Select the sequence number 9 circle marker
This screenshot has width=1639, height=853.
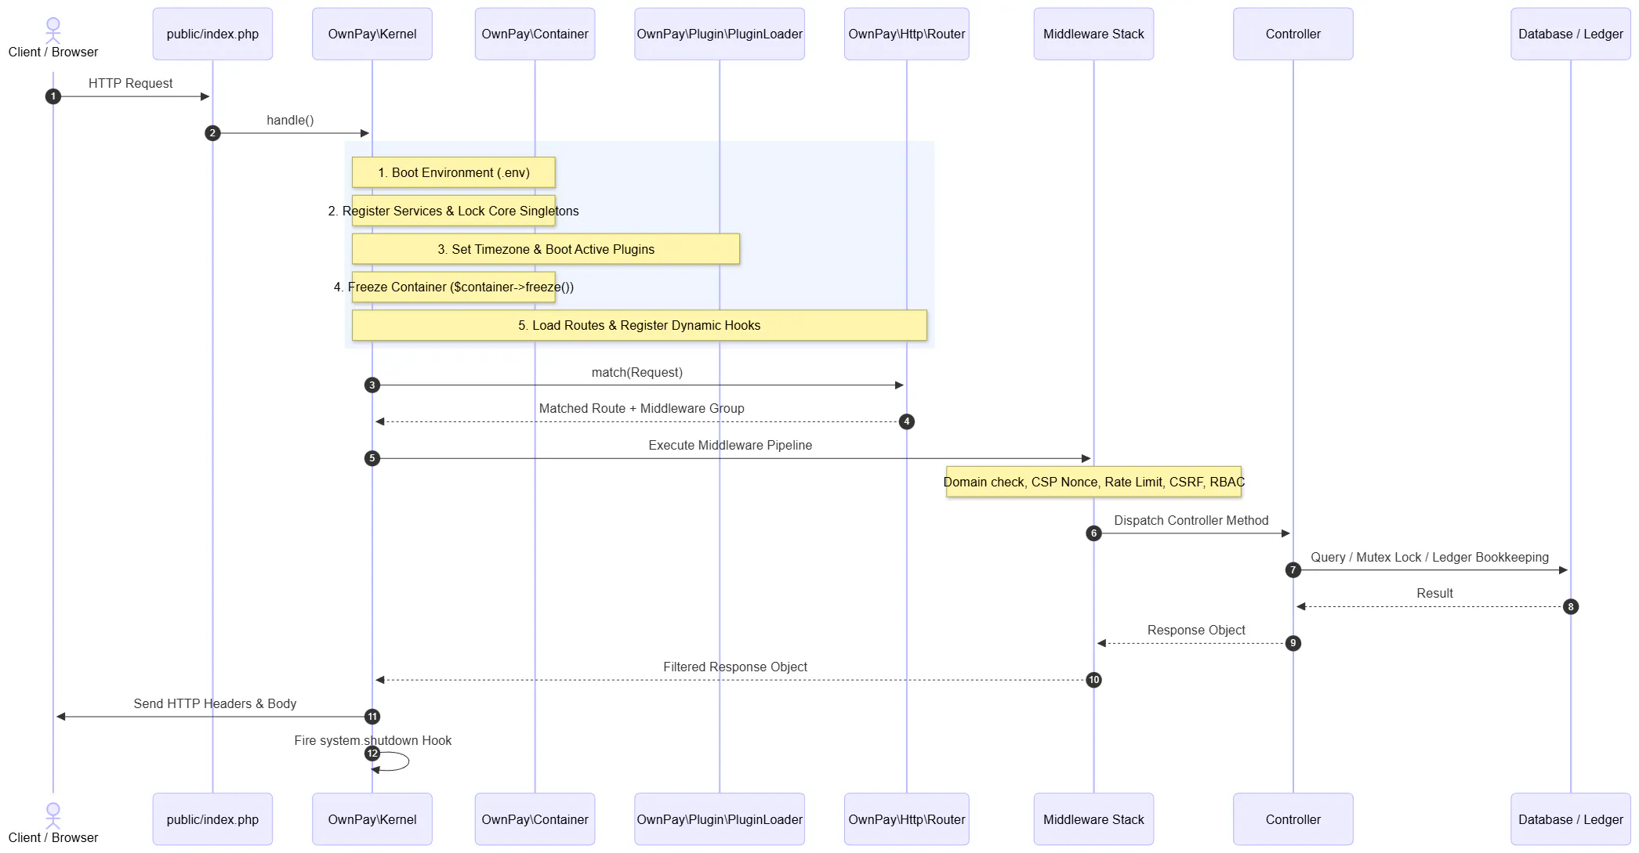click(x=1293, y=643)
